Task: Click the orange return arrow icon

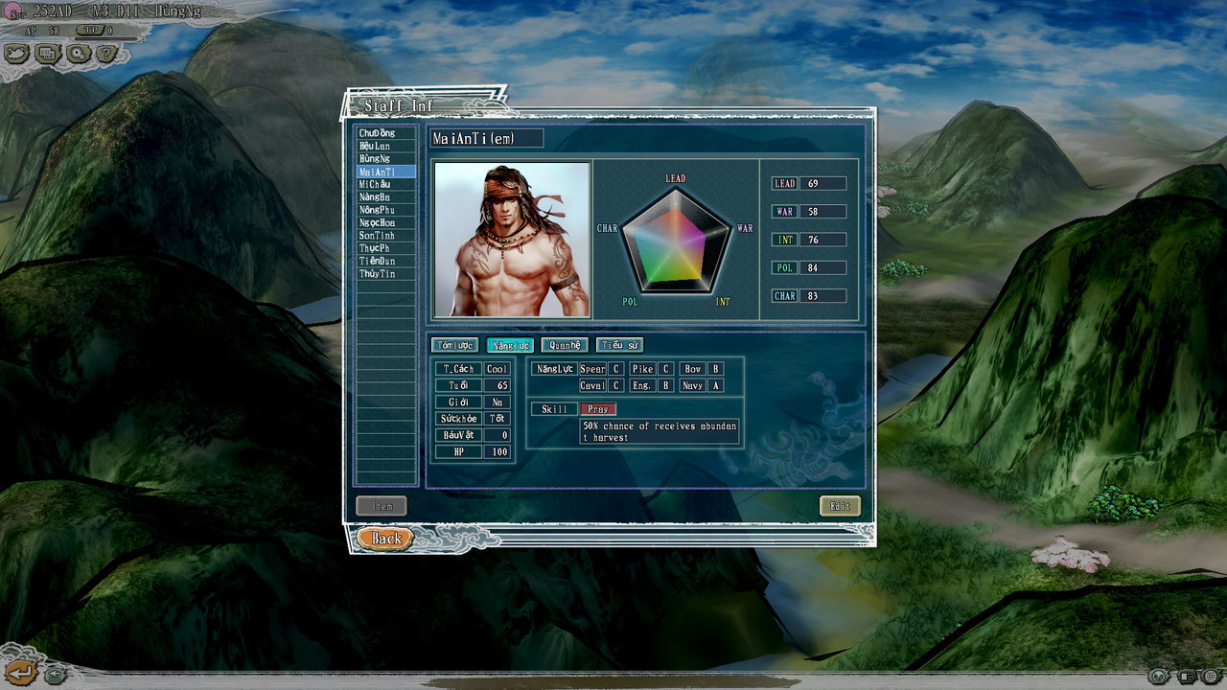Action: [x=20, y=673]
